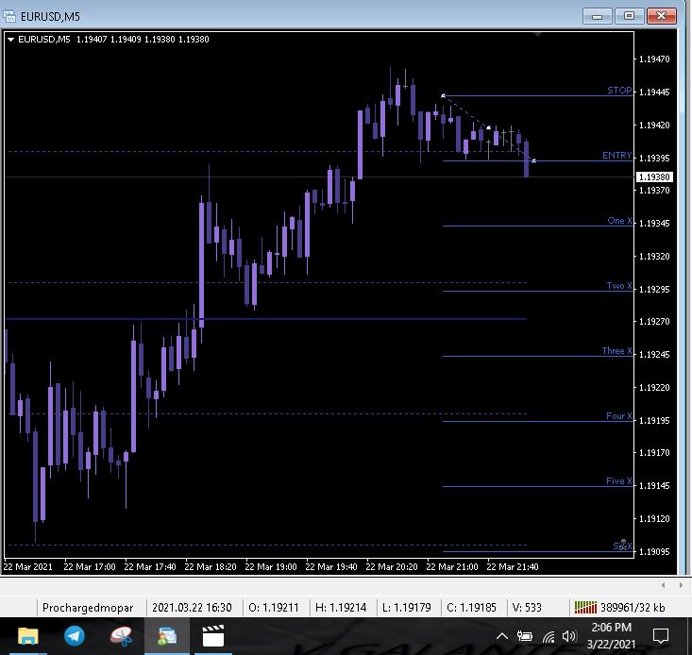Image resolution: width=692 pixels, height=655 pixels.
Task: Click the skull icon near Six X
Action: [x=623, y=545]
